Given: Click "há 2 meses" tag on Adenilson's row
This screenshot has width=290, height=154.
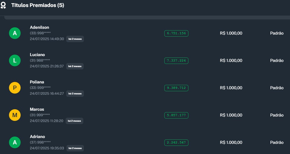Looking at the screenshot, I should coord(75,39).
